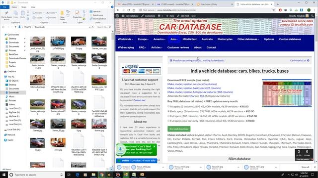Open Properties in Explorer ribbon
Viewport: 318px width, 178px height.
(77, 15)
